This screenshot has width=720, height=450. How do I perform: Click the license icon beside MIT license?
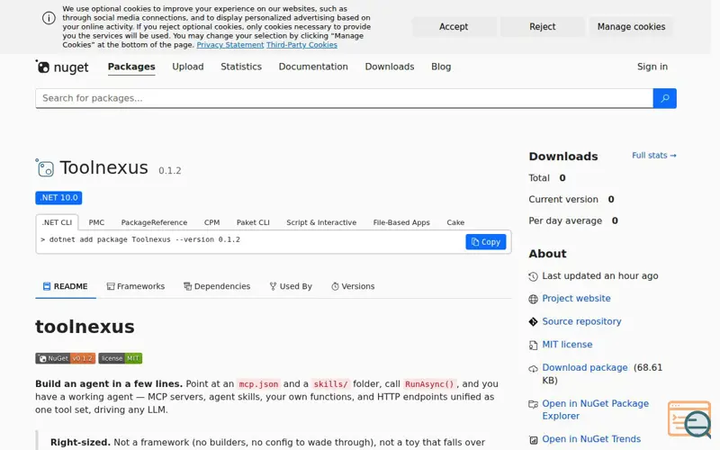tap(533, 346)
